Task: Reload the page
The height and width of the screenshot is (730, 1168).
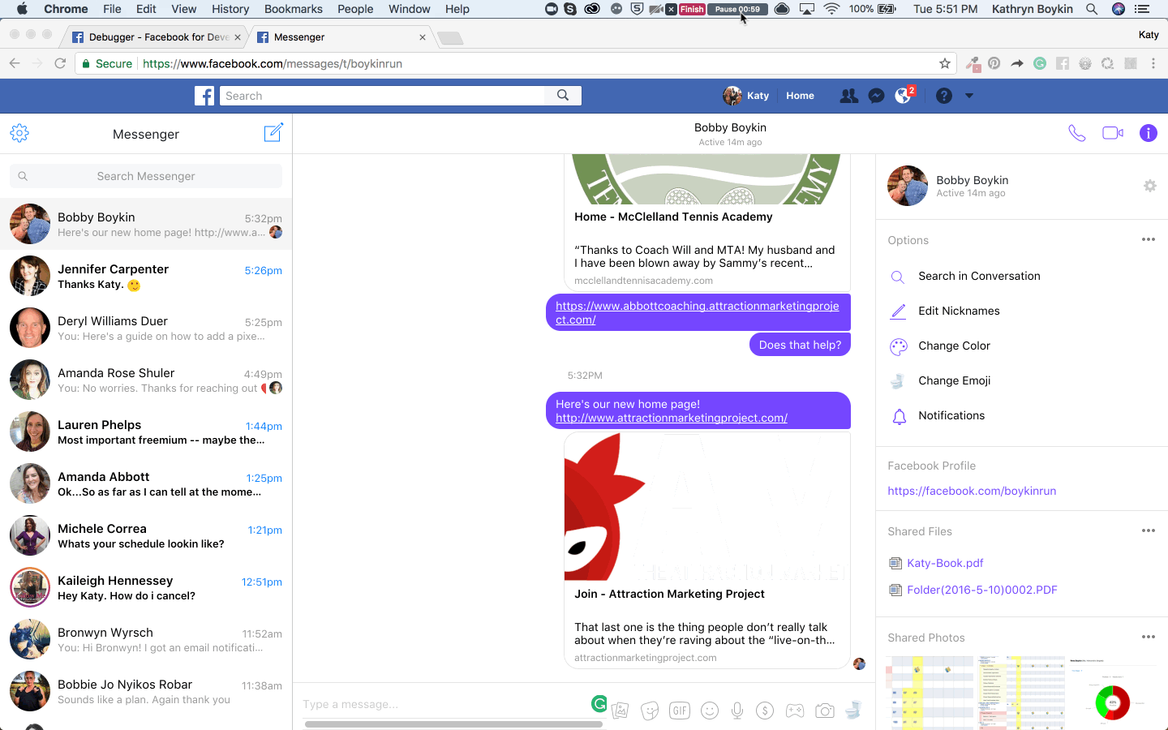Action: [60, 63]
